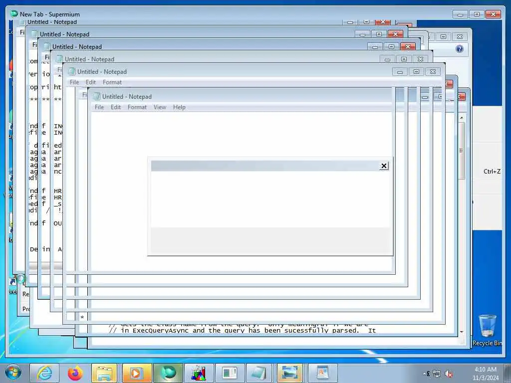Open the WordPad document taskbar icon

click(323, 373)
